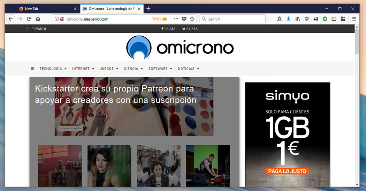This screenshot has width=366, height=191.
Task: Close the New Tab tab
Action: coord(75,9)
